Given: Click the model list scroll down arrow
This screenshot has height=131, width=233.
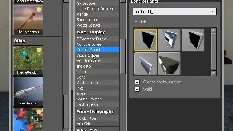Looking at the screenshot, I should (214, 73).
